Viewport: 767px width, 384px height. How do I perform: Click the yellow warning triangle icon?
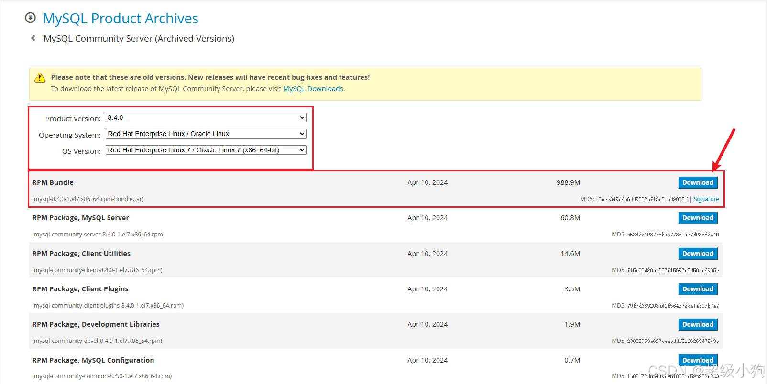click(40, 77)
